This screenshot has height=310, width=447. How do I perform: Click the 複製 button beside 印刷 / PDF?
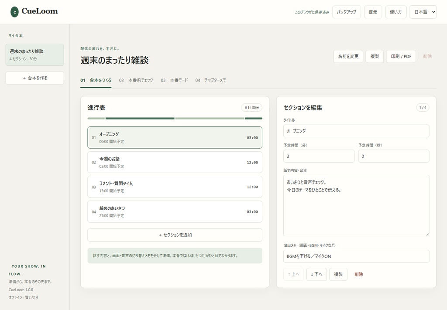pos(375,56)
